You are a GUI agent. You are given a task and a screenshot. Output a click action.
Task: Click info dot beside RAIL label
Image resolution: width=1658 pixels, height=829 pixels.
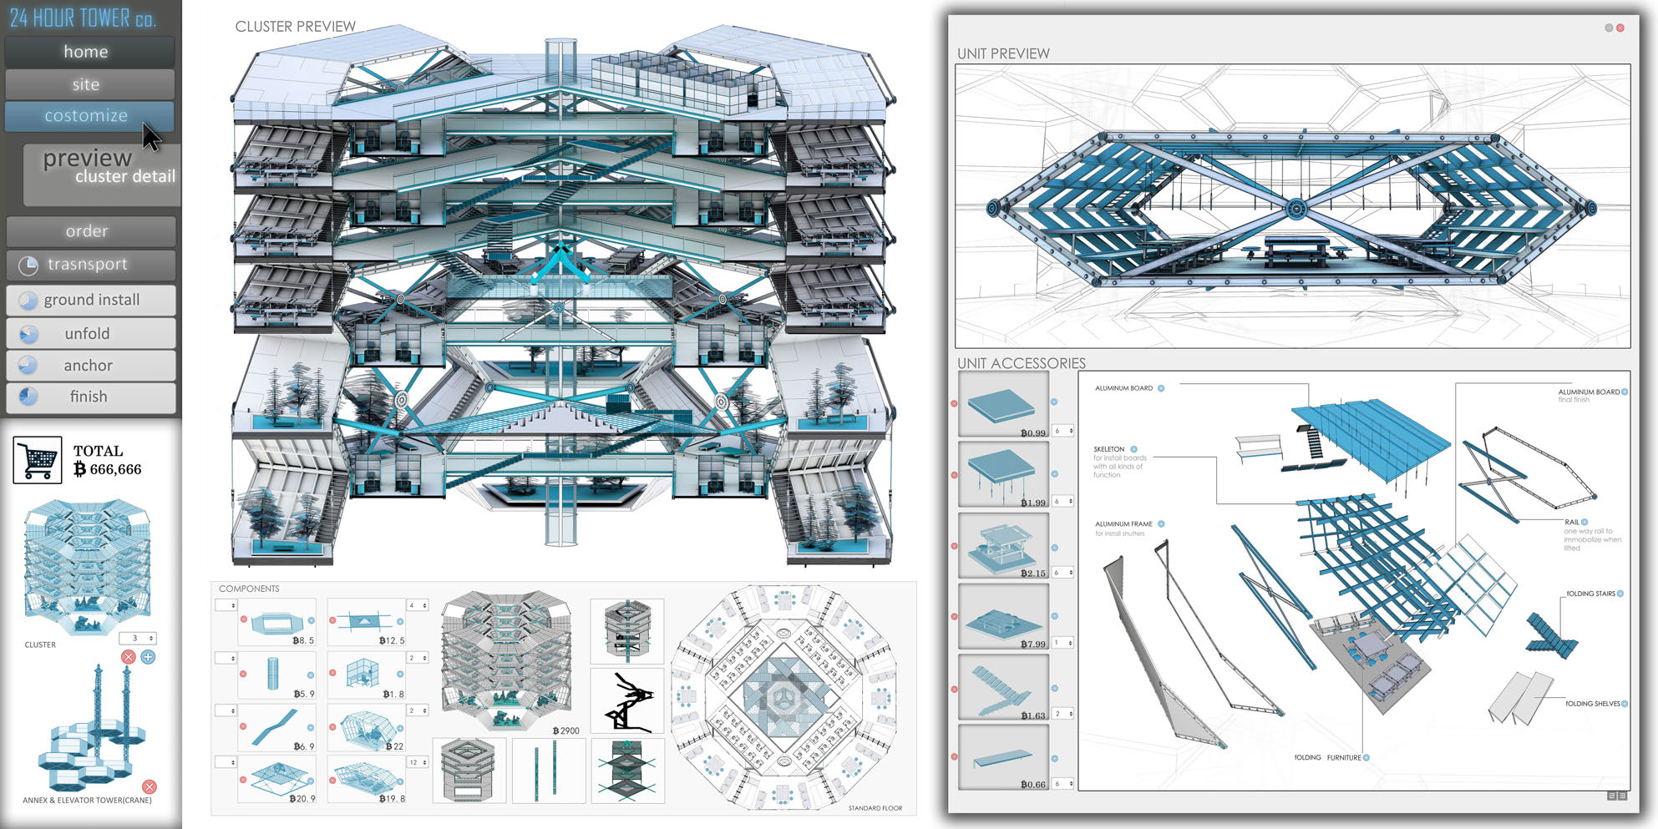pos(1584,522)
